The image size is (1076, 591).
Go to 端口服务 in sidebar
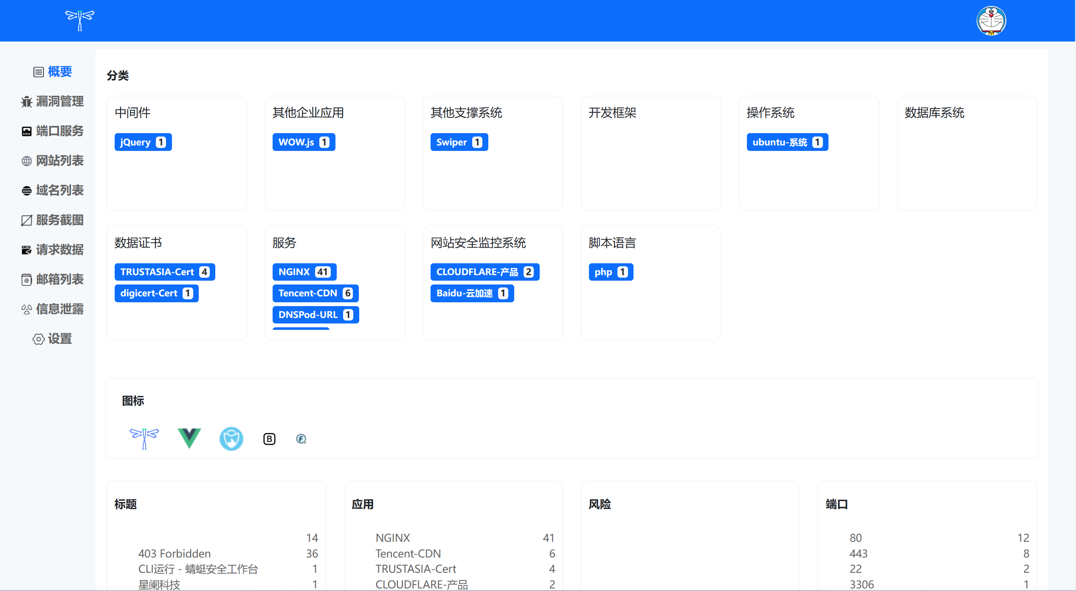tap(59, 131)
